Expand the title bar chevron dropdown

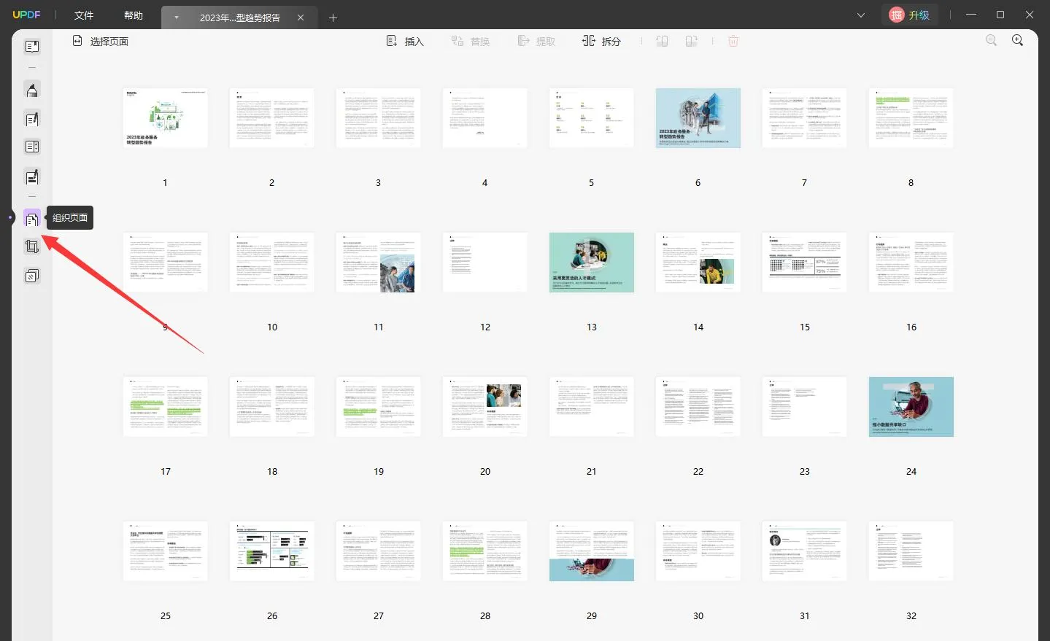tap(861, 15)
